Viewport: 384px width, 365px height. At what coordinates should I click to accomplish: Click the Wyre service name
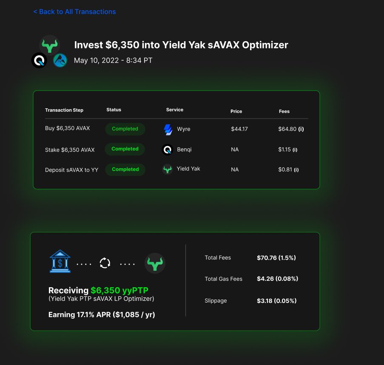[x=184, y=129]
